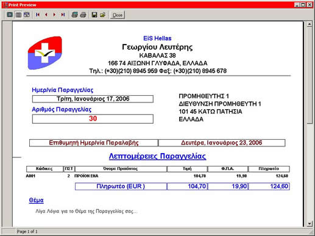Click the scrollbar down arrow
This screenshot has height=236, width=315.
(x=310, y=224)
